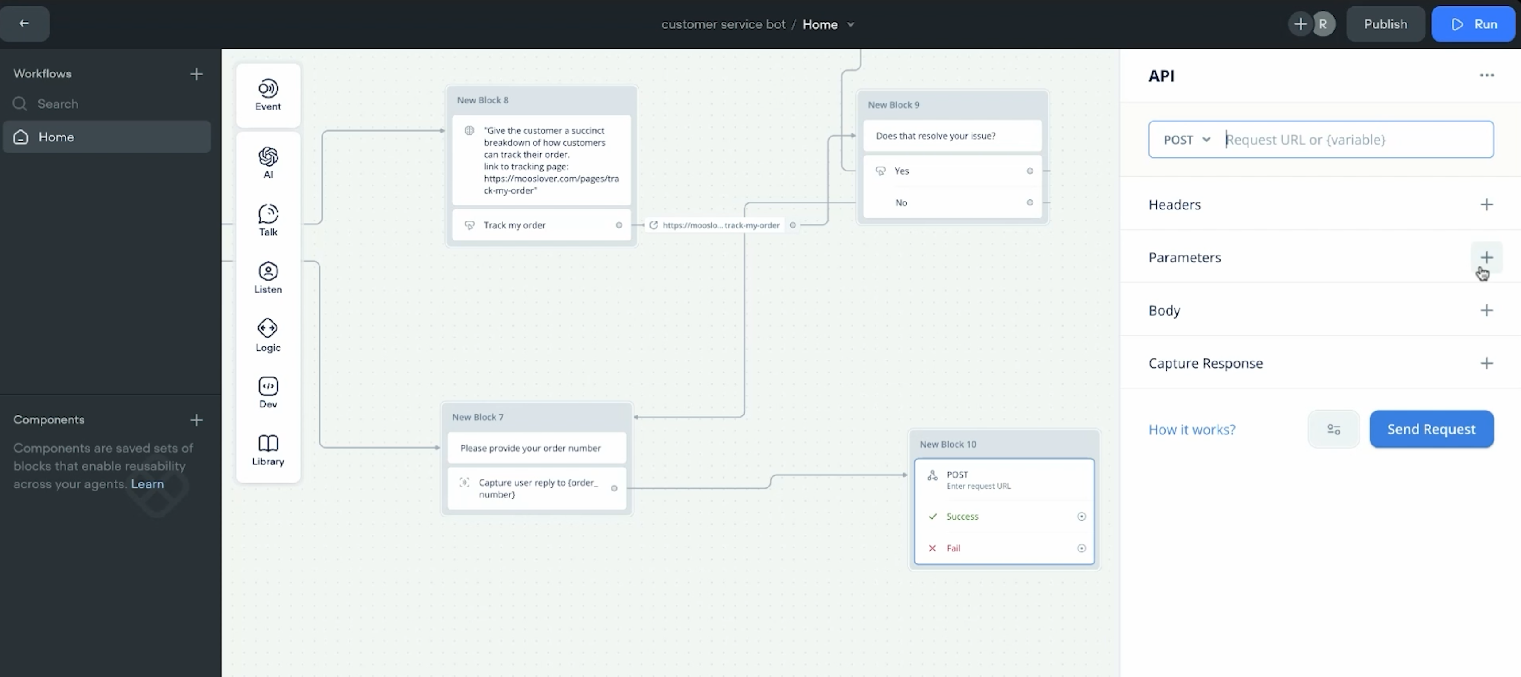
Task: Select the Talk step icon
Action: point(268,219)
